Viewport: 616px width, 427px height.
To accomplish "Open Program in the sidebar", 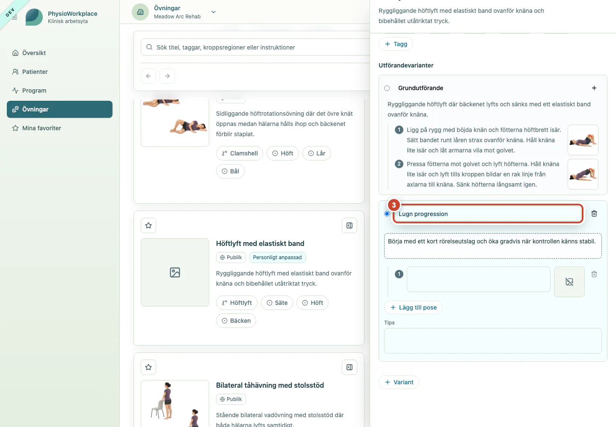I will (x=59, y=91).
